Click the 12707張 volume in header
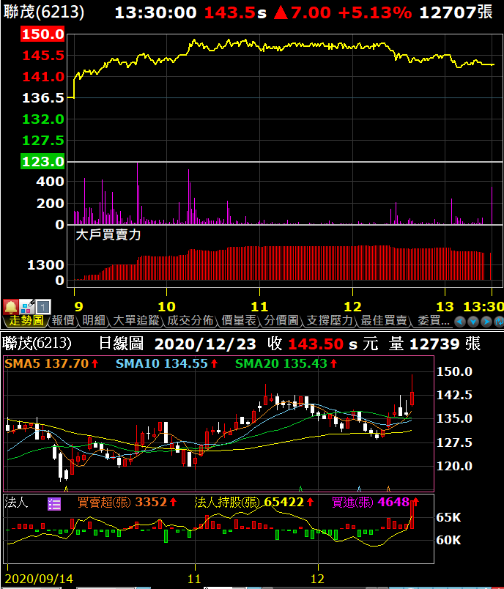This screenshot has width=504, height=589. [456, 12]
